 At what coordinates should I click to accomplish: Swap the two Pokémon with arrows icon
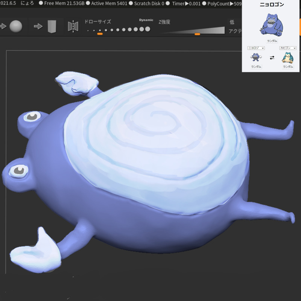point(272,58)
